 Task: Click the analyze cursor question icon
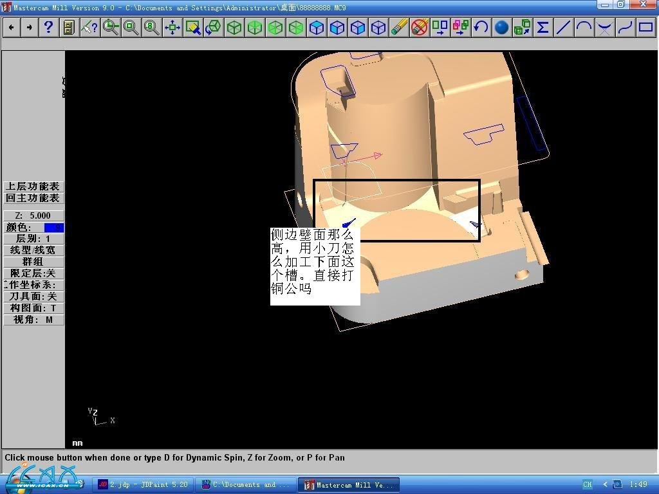pos(89,28)
